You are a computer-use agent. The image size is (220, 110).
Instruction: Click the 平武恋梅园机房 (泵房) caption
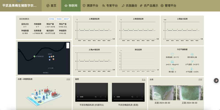pyautogui.click(x=128, y=105)
